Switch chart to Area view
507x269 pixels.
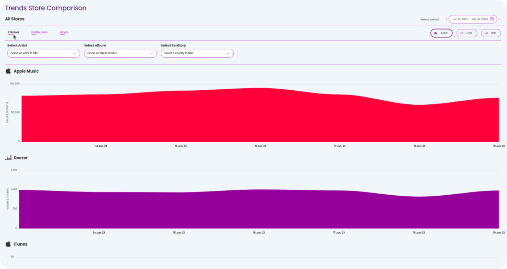[x=441, y=33]
